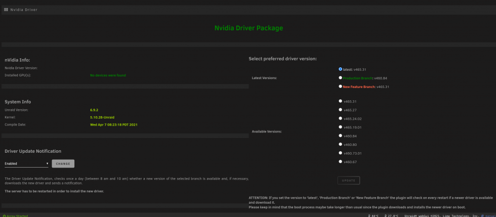Viewport: 496px width, 217px height.
Task: Click the kernel value 5.10.28-Unraid
Action: pyautogui.click(x=102, y=117)
